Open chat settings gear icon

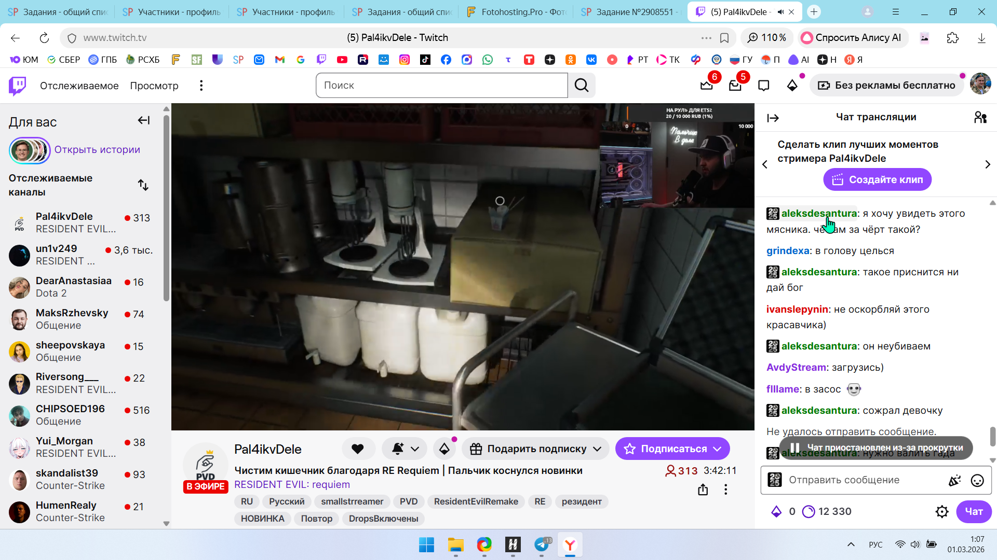pyautogui.click(x=941, y=512)
